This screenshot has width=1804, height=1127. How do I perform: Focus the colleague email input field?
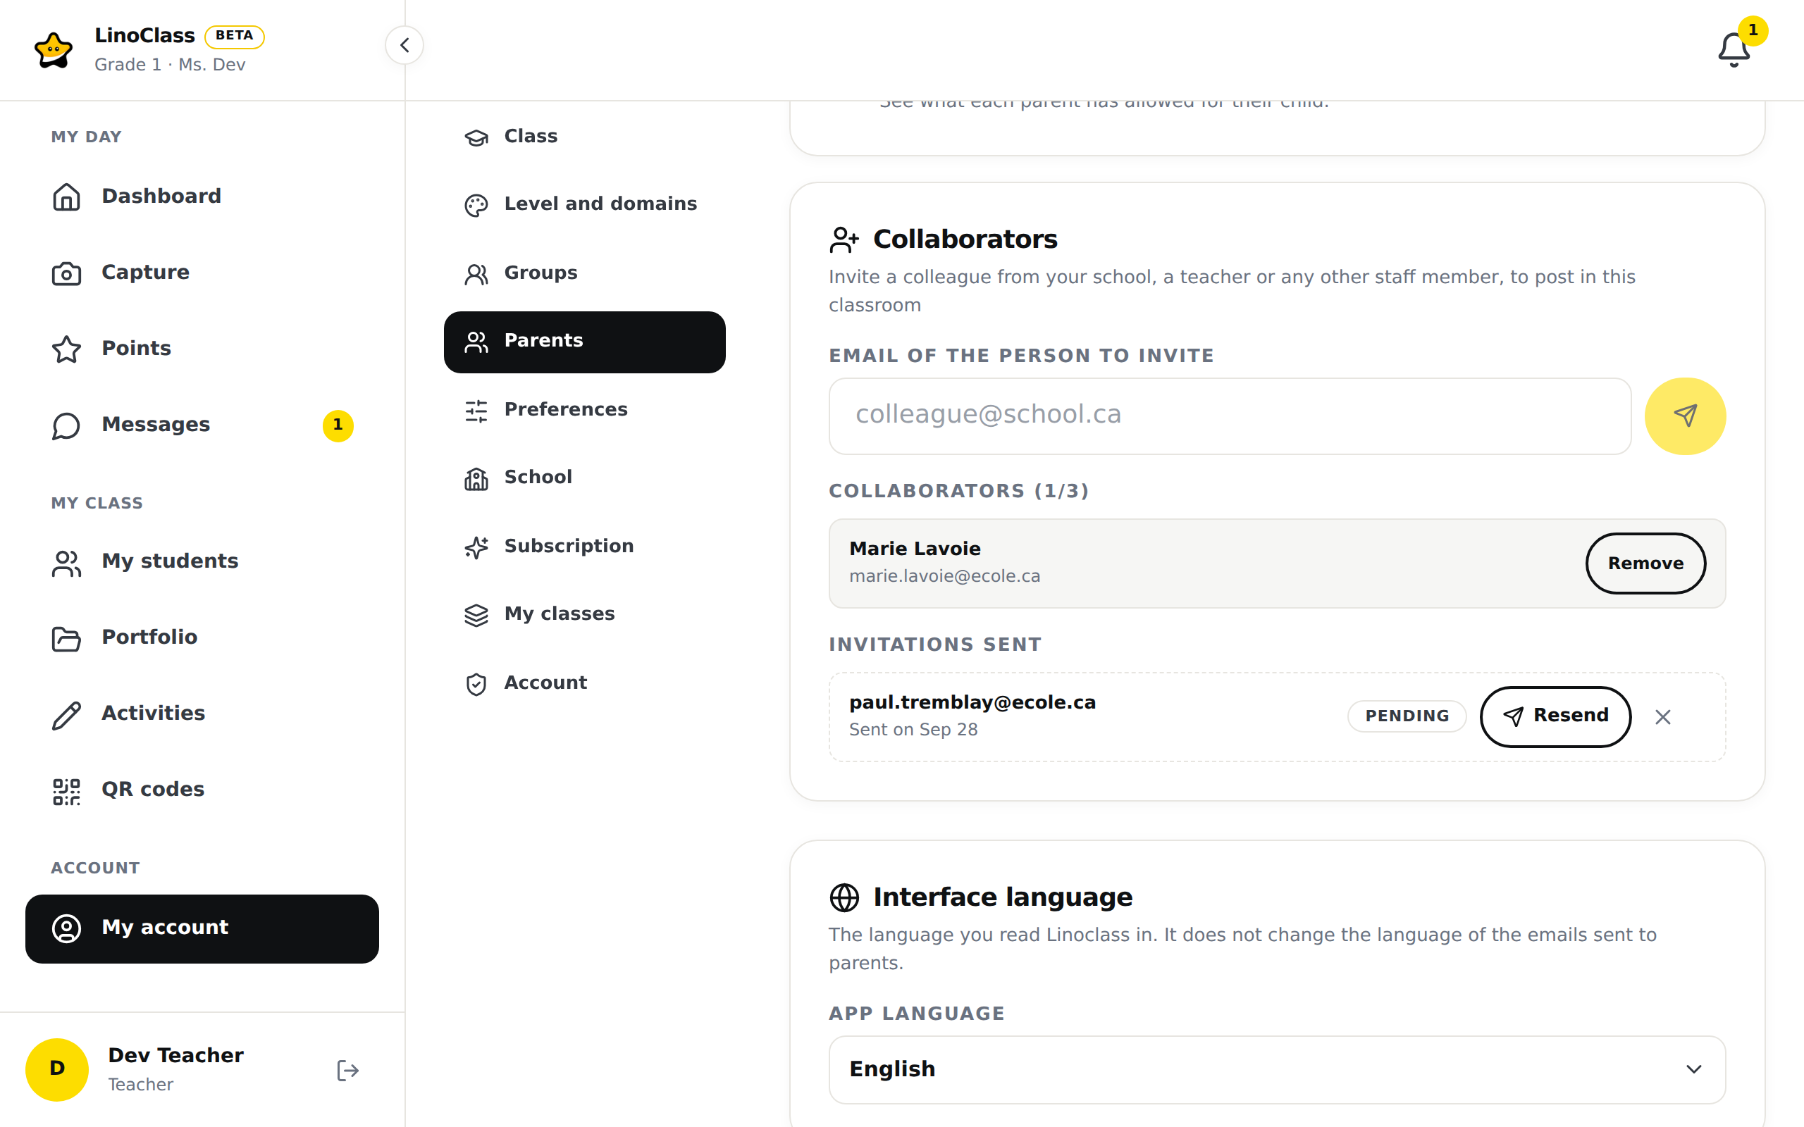point(1230,416)
